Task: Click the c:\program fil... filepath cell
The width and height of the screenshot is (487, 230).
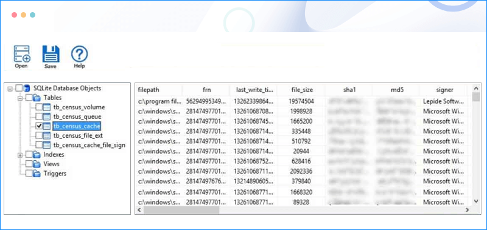Action: tap(159, 101)
